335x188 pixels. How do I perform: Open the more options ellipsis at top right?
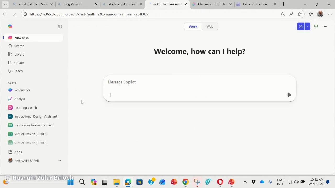click(325, 26)
